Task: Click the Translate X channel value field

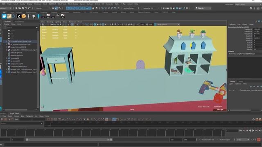Action: [x=257, y=29]
